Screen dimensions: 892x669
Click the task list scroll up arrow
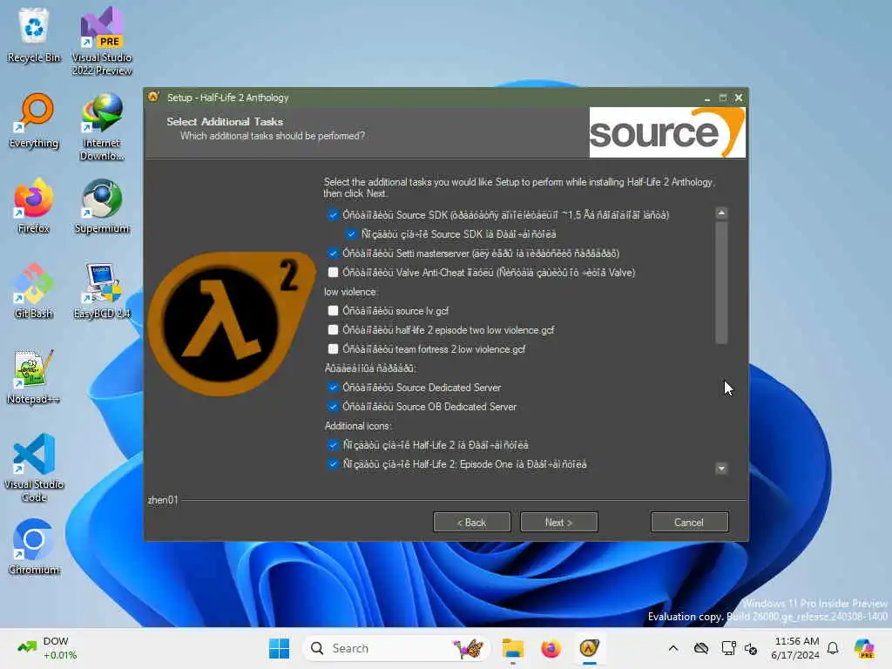[x=721, y=213]
